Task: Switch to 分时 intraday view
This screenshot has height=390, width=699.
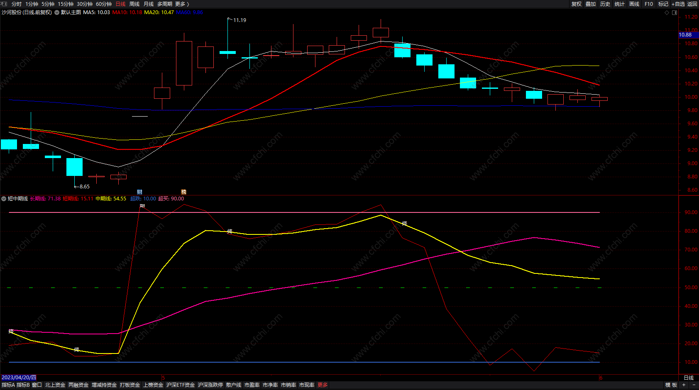Action: click(17, 4)
